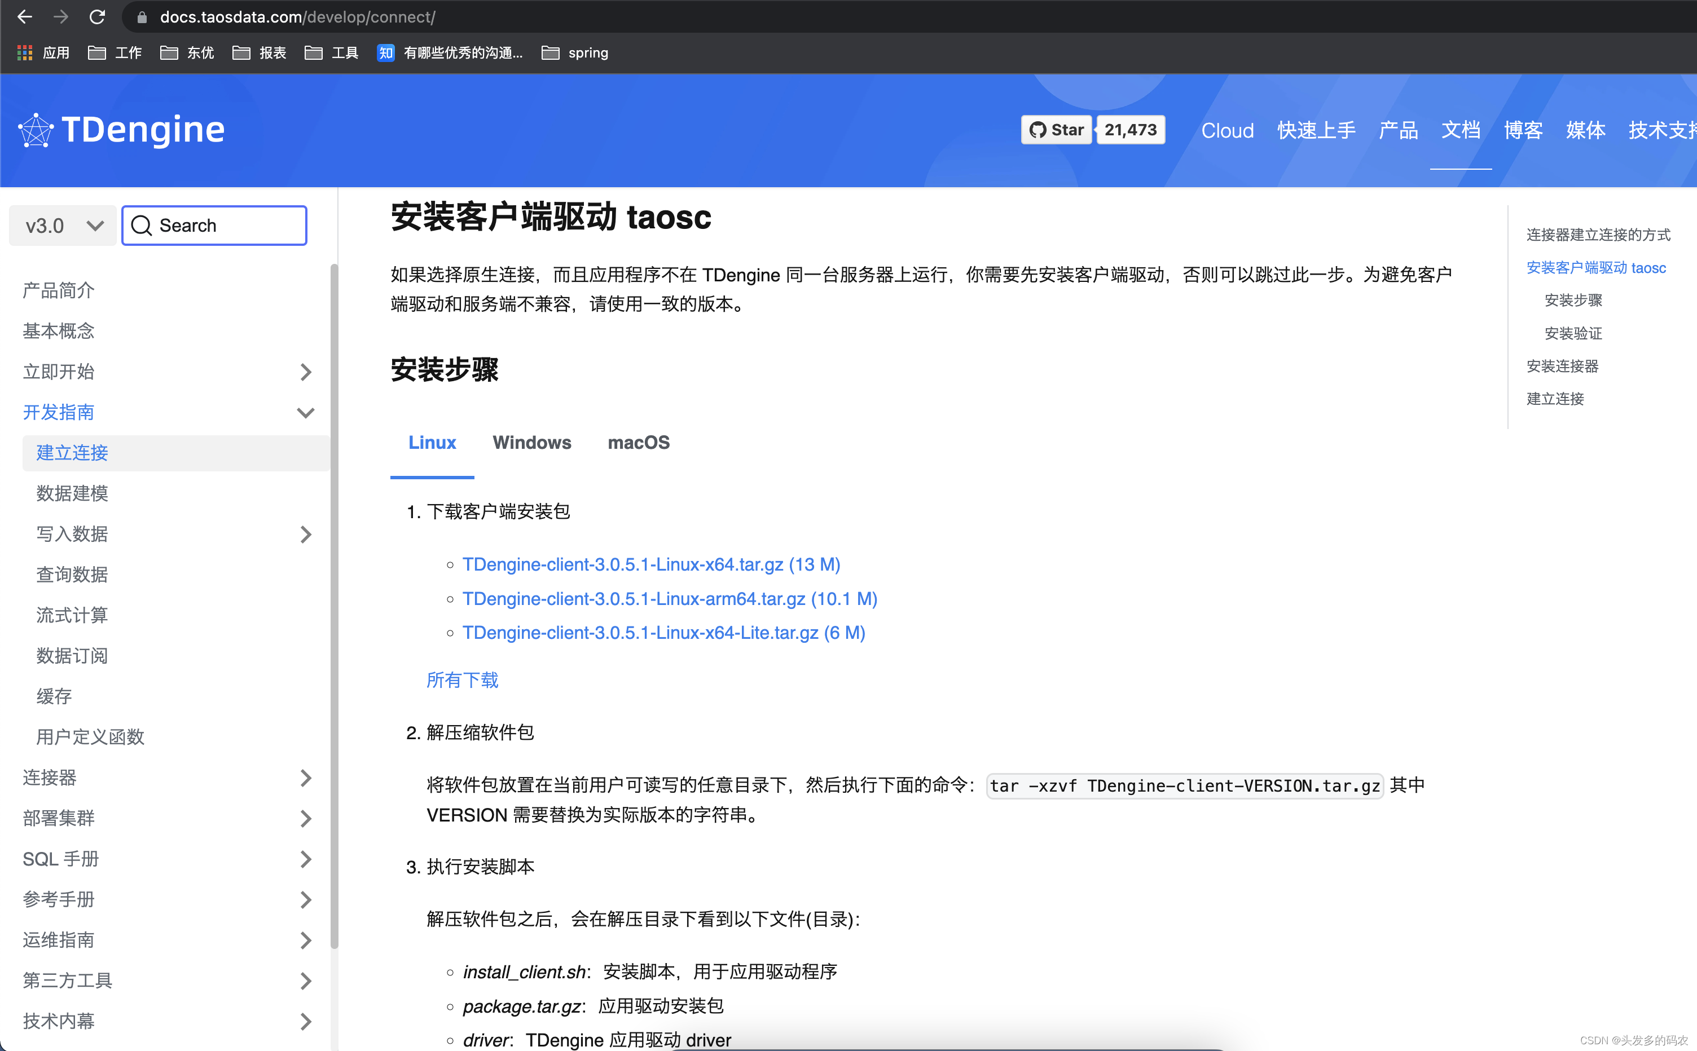Open 产品 in top navigation

[1398, 131]
